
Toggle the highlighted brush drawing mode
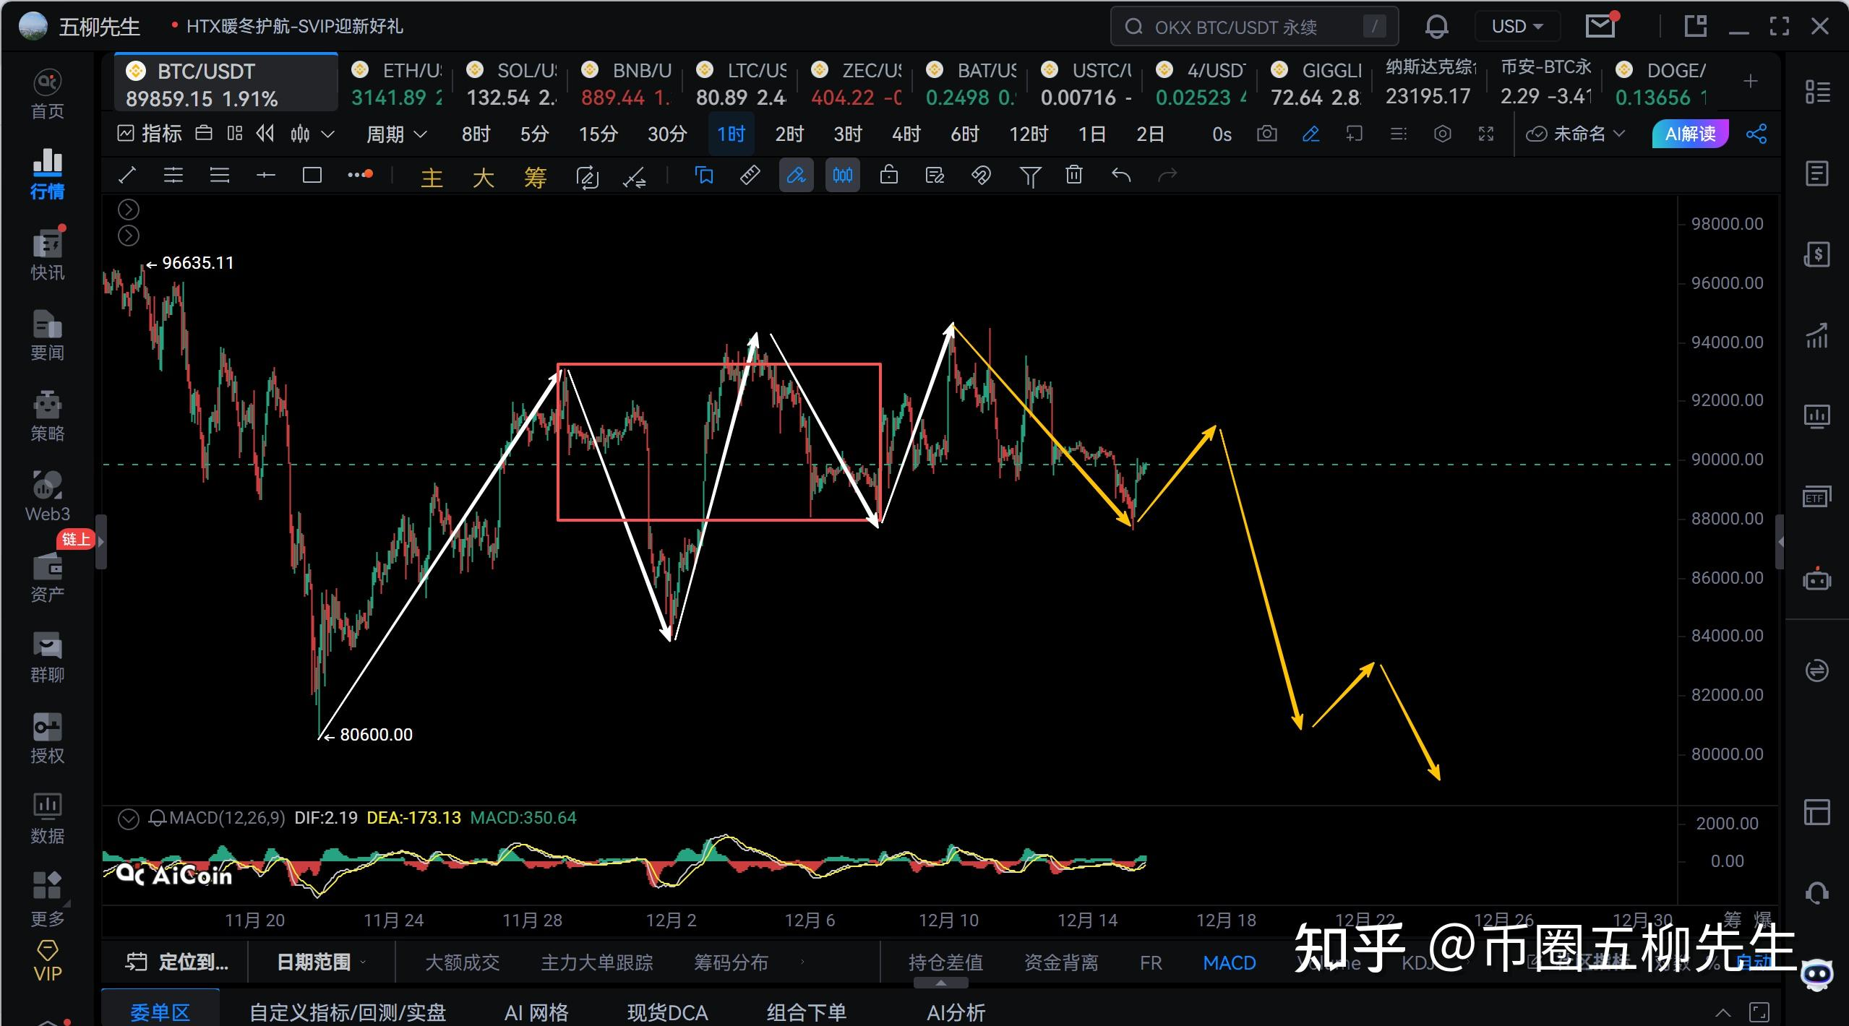pyautogui.click(x=796, y=176)
